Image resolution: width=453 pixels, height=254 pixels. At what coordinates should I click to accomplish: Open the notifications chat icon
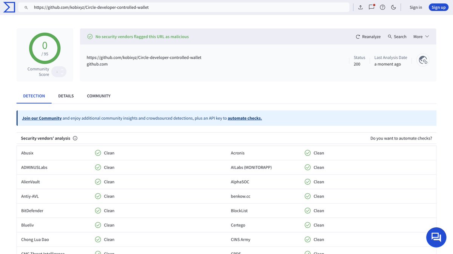pyautogui.click(x=371, y=7)
